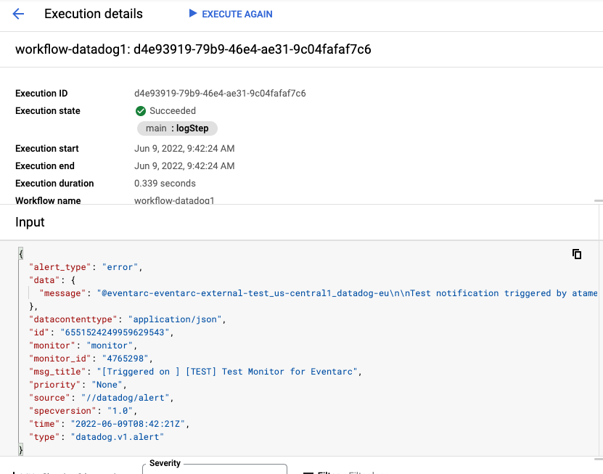Open the Severity dropdown
Screen dimensions: 603x474
[215, 469]
